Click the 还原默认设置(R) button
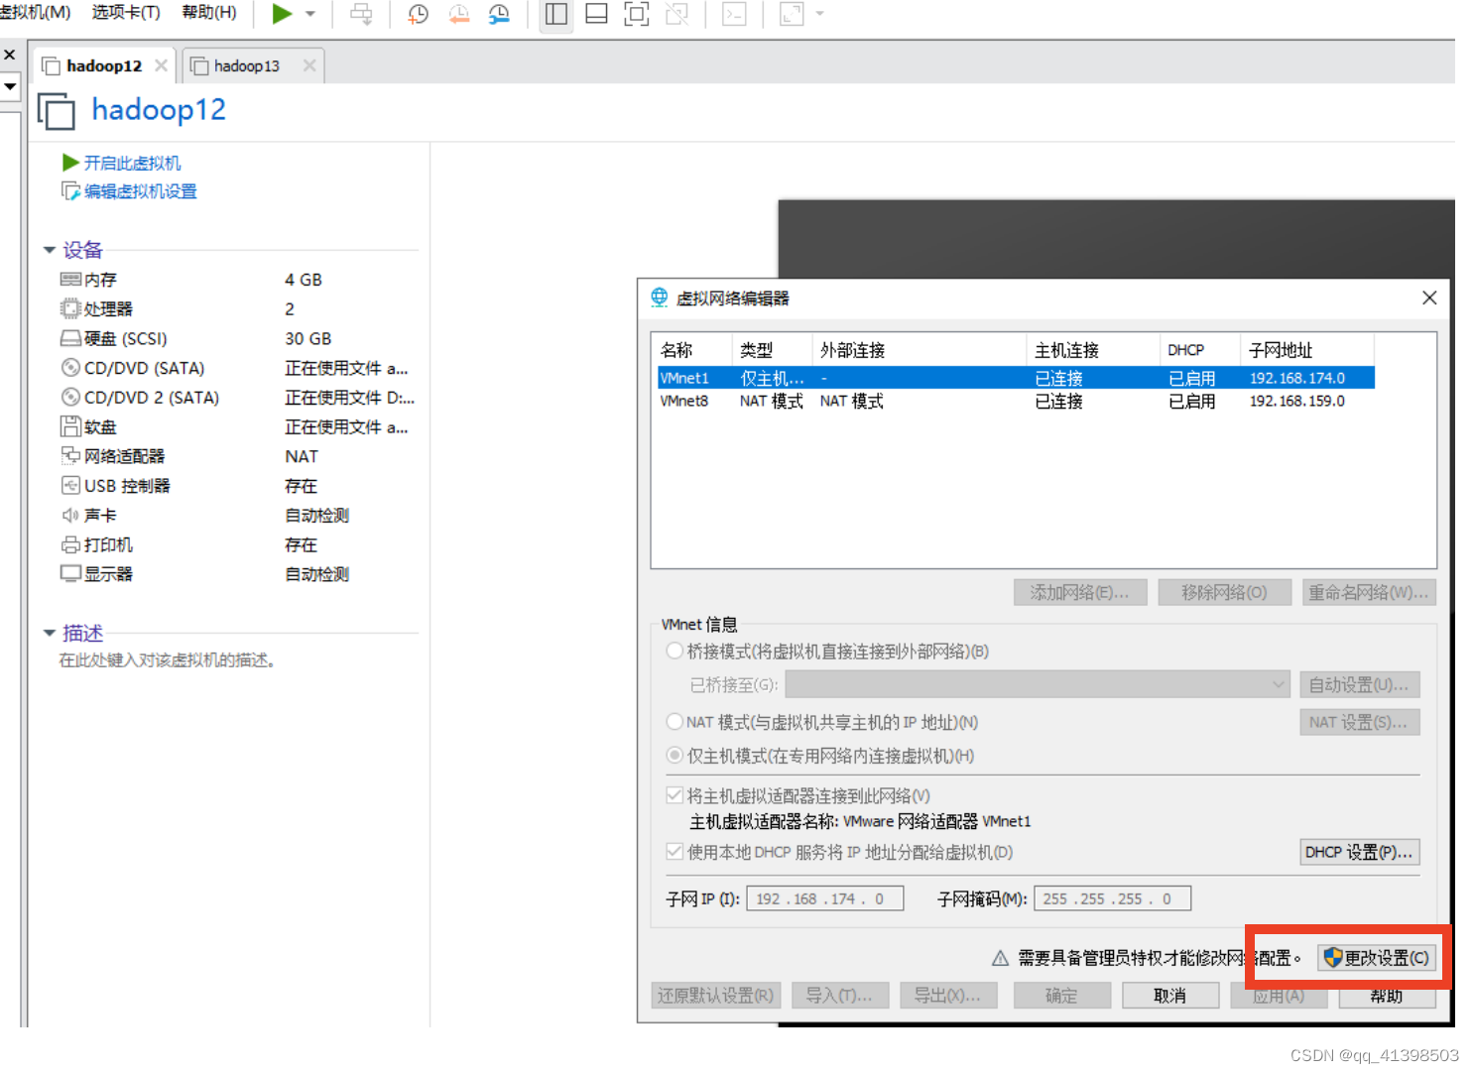Image resolution: width=1474 pixels, height=1073 pixels. click(716, 995)
